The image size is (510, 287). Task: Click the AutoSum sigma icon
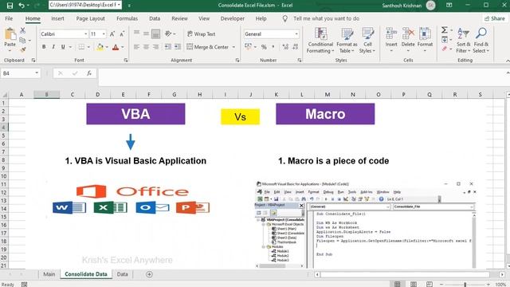[x=445, y=30]
